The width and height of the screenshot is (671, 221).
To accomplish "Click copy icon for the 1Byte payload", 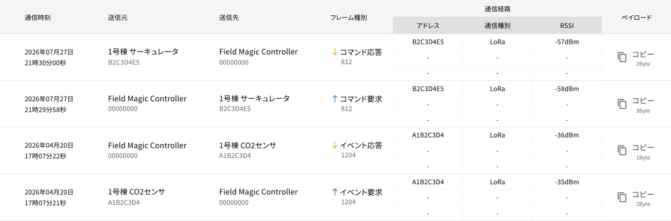I will (622, 151).
